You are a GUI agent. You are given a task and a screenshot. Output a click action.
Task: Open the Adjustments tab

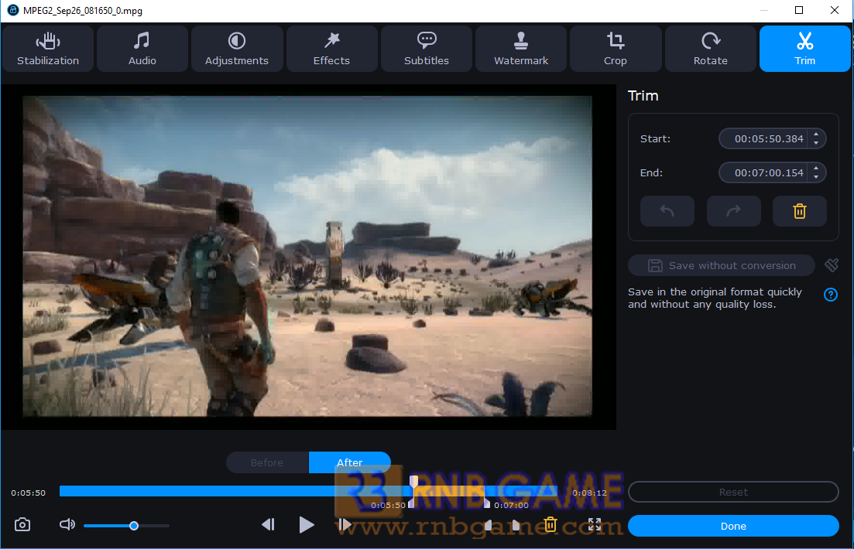pos(236,49)
